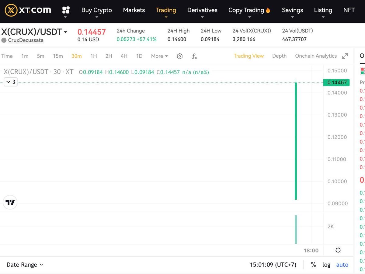Open the Buy Crypto menu

click(x=96, y=10)
